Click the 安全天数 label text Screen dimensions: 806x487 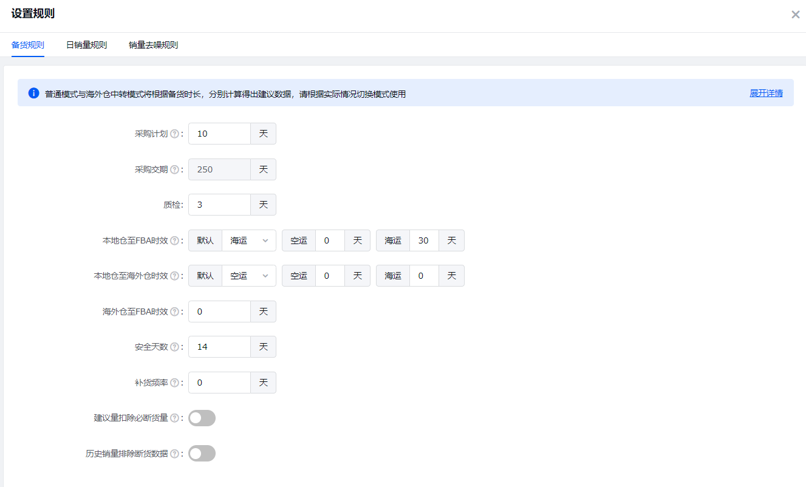(151, 347)
